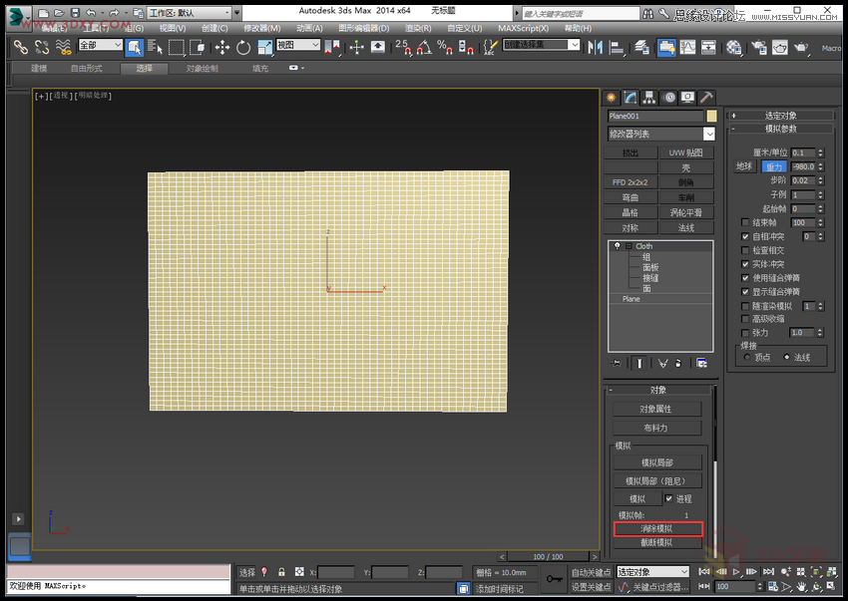Select the 顶点 welding radio button

pyautogui.click(x=746, y=357)
